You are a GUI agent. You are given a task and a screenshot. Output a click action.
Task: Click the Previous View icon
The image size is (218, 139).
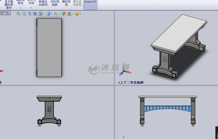tap(29, 14)
